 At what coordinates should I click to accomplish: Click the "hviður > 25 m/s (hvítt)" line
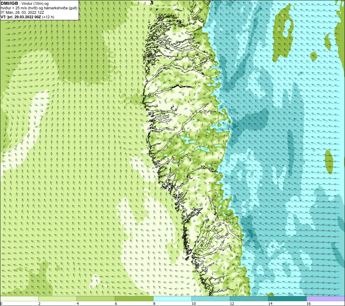(39, 8)
